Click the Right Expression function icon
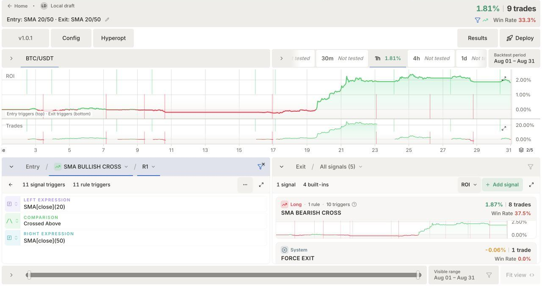542x286 pixels. pyautogui.click(x=10, y=237)
